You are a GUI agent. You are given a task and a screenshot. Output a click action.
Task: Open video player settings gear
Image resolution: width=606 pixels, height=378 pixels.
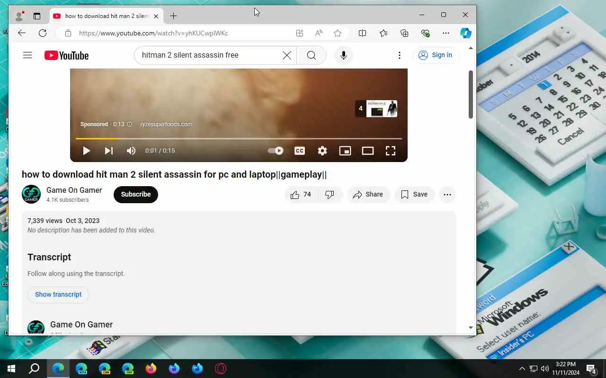tap(322, 151)
